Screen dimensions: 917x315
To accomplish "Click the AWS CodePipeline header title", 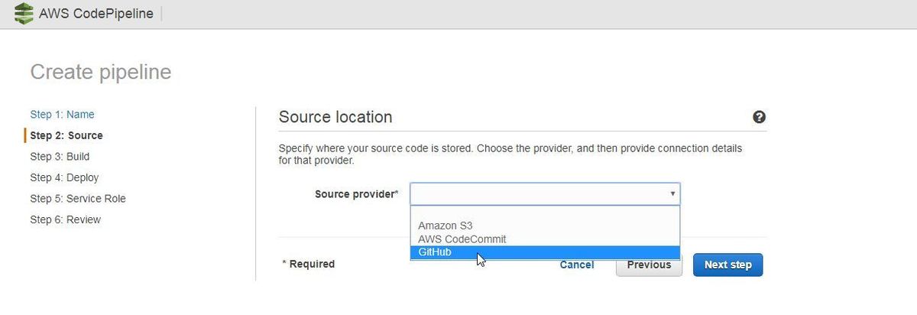I will 96,14.
